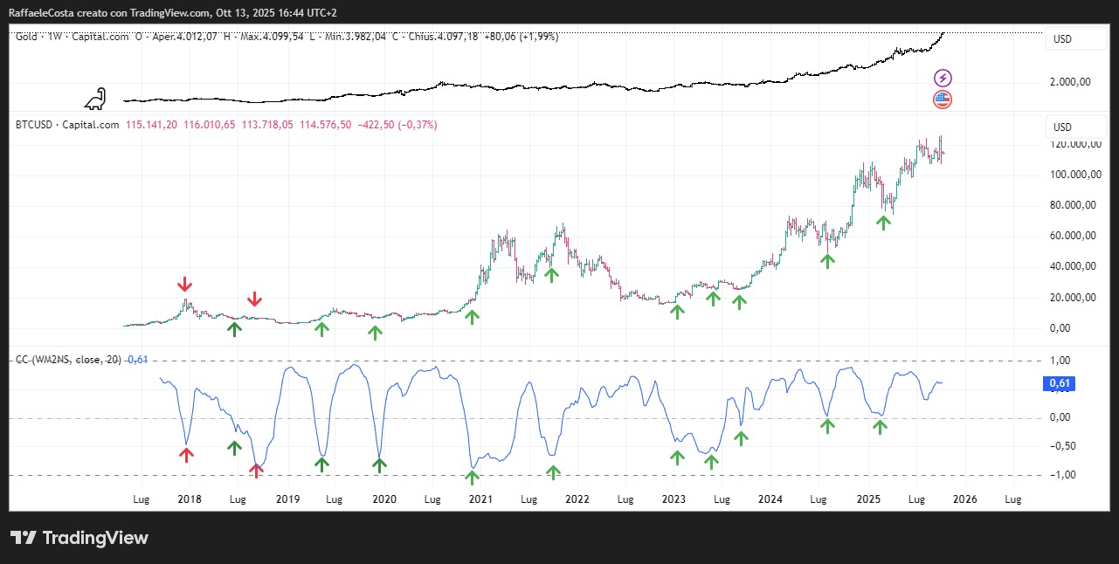Click the US flag economic event icon
The width and height of the screenshot is (1119, 564).
pyautogui.click(x=943, y=100)
